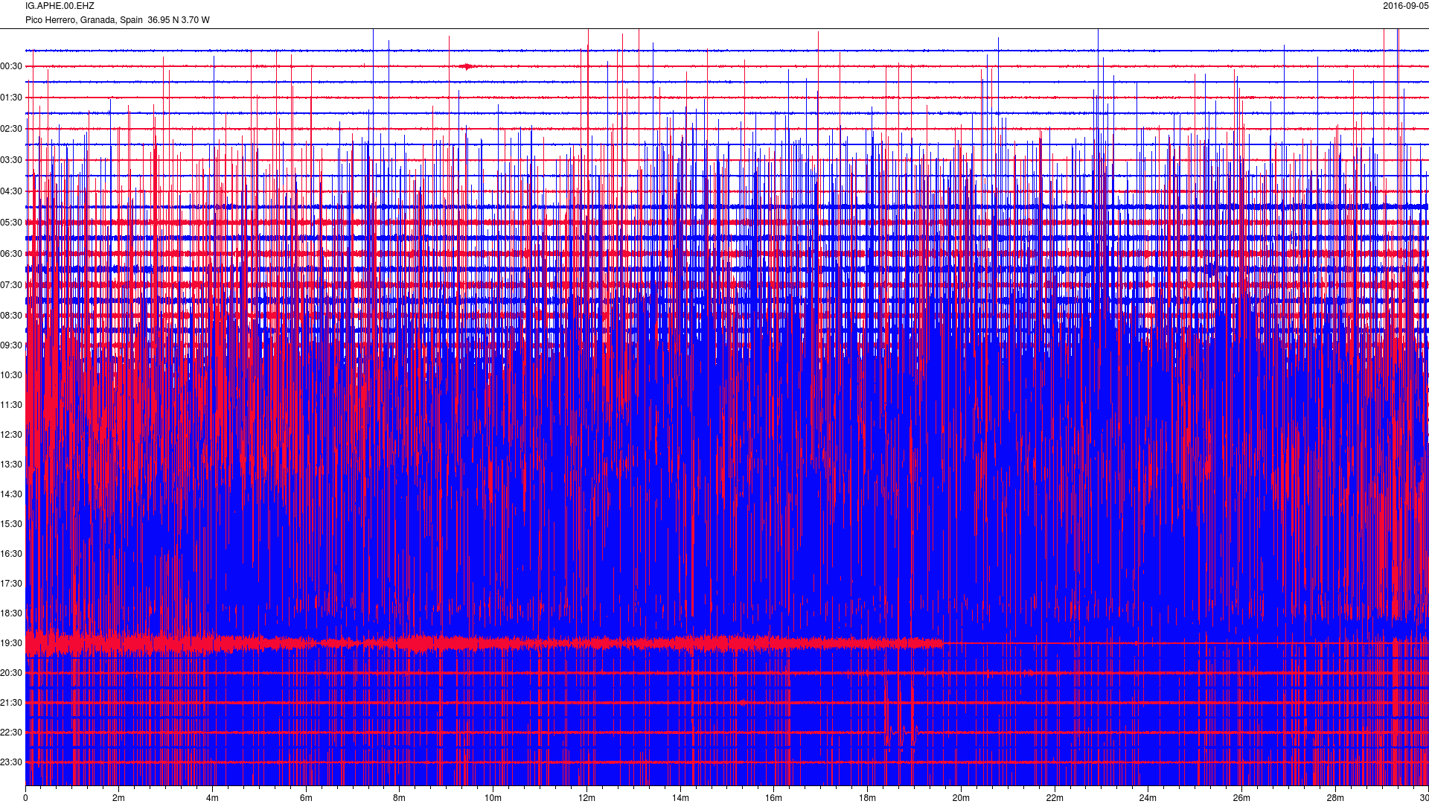This screenshot has width=1429, height=804.
Task: Select the 01:30 time row label
Action: point(11,98)
